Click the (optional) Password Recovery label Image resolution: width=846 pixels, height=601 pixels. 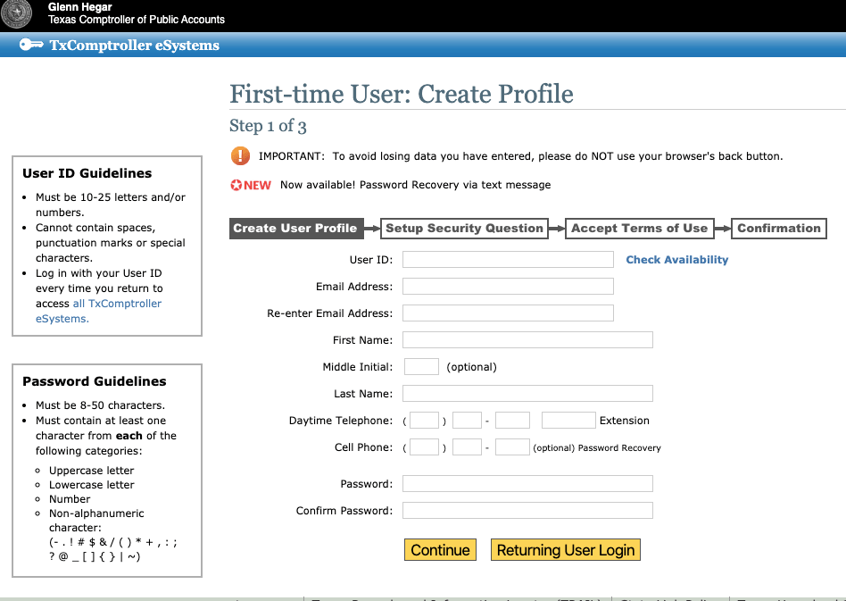point(597,447)
